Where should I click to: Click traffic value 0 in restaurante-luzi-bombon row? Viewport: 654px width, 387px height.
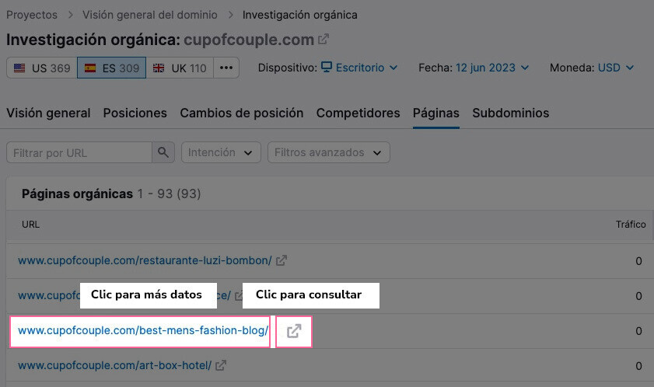point(638,261)
